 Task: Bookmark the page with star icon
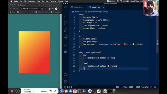coord(45,9)
